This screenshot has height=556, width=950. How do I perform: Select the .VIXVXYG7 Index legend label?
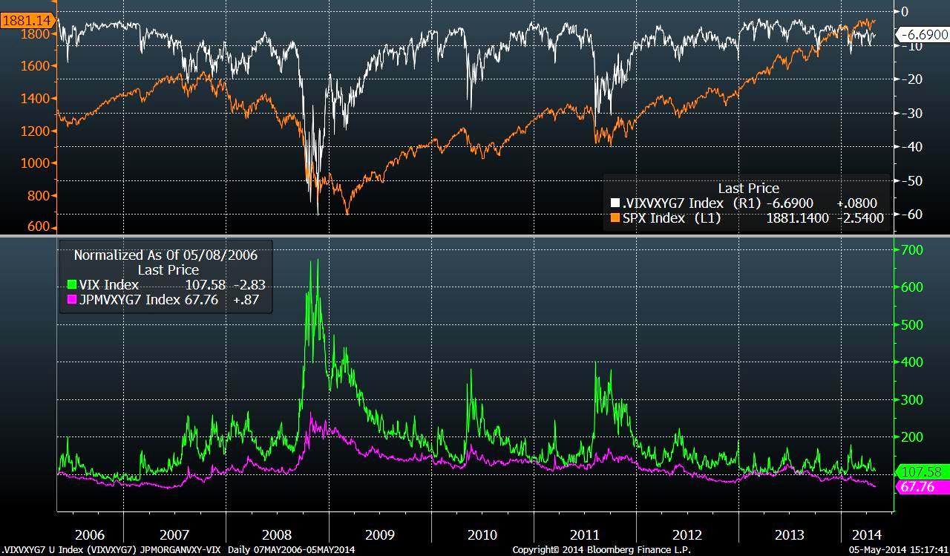(671, 203)
